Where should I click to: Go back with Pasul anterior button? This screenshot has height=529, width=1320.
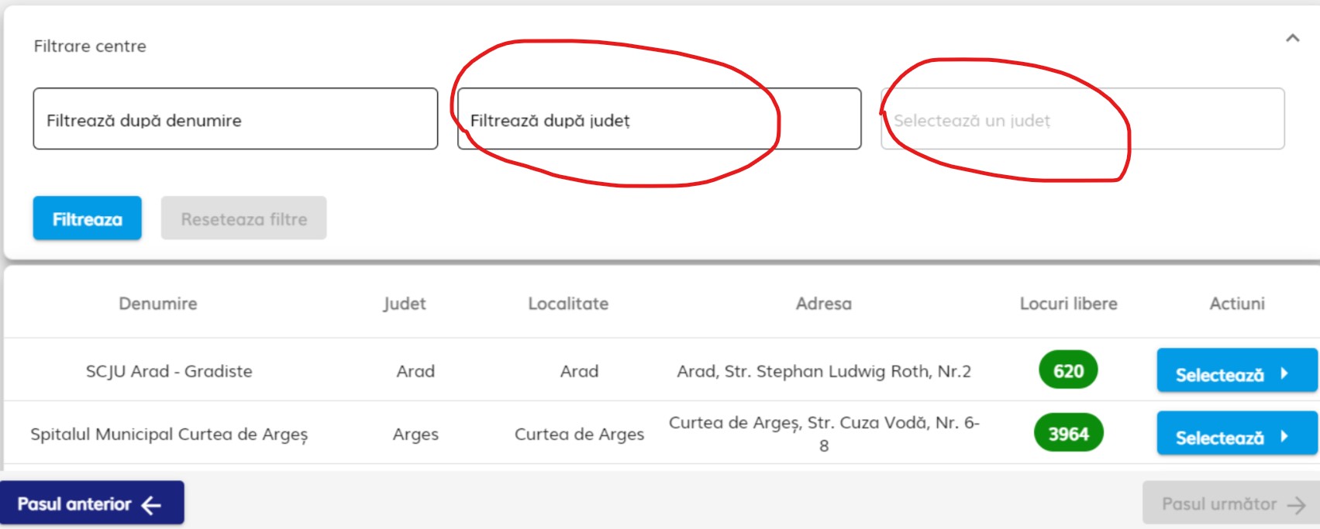coord(91,503)
